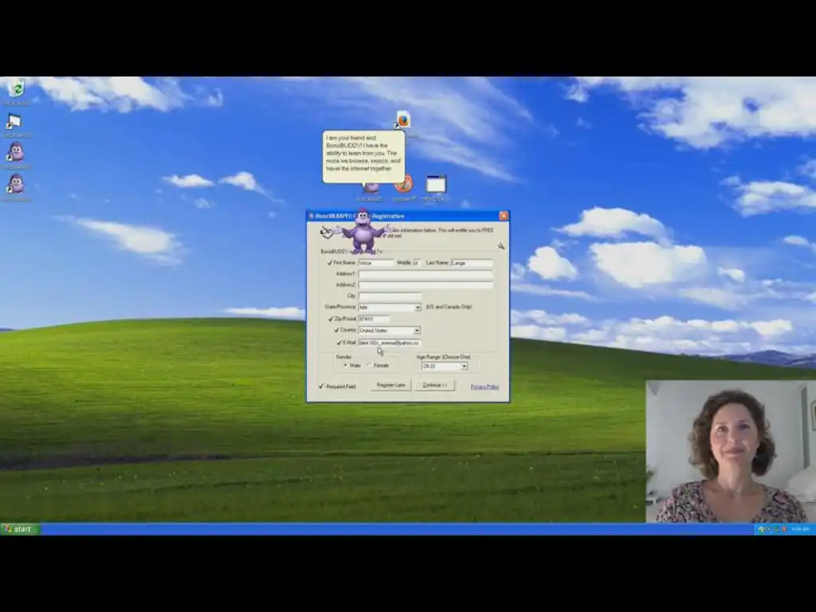Click the small pen icon at dialog's right edge

click(x=500, y=245)
